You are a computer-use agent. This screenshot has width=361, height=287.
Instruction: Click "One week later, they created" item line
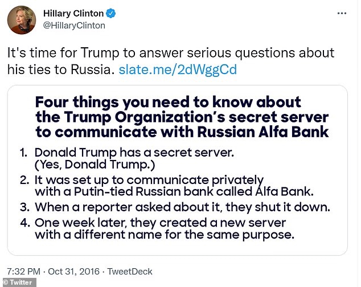[160, 222]
